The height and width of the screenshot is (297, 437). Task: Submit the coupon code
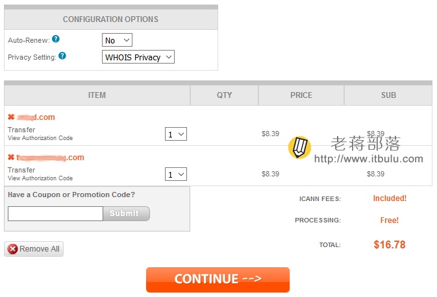click(x=127, y=213)
